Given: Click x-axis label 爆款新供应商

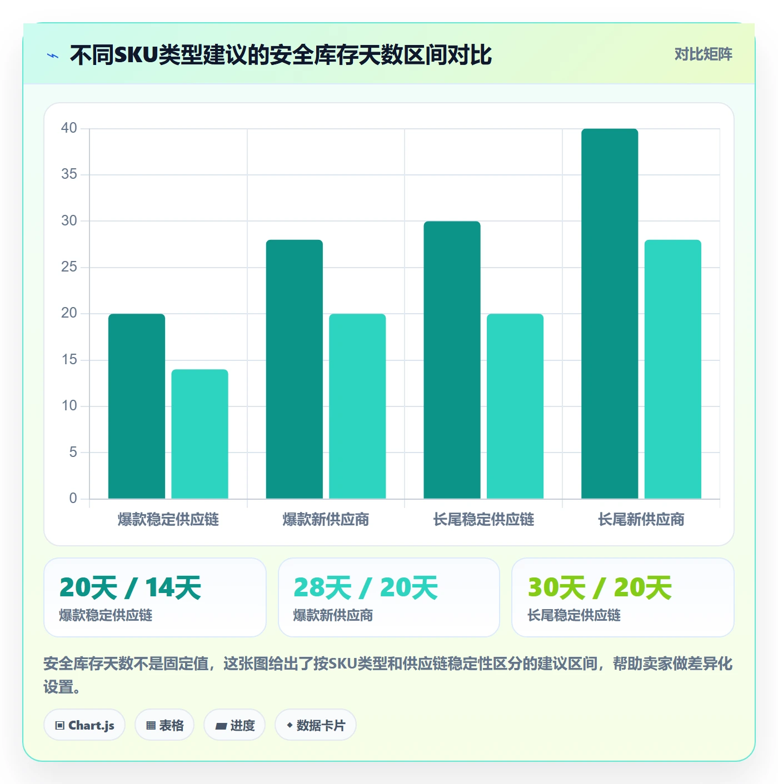Looking at the screenshot, I should [326, 520].
